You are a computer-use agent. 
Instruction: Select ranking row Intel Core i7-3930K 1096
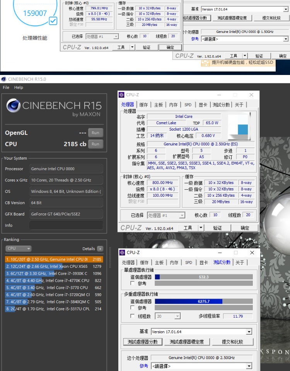click(x=54, y=274)
